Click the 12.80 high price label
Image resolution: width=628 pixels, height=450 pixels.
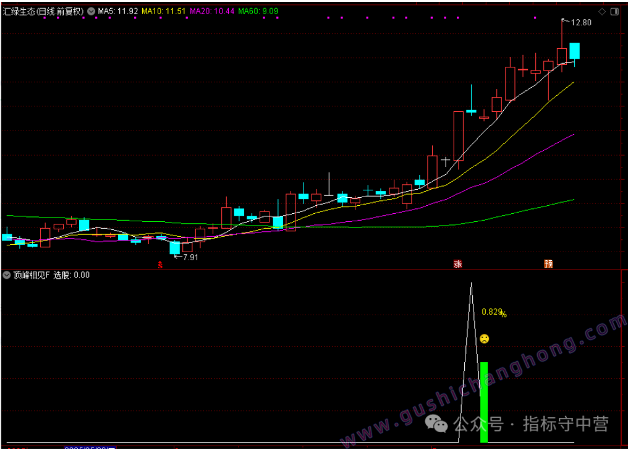tap(581, 22)
